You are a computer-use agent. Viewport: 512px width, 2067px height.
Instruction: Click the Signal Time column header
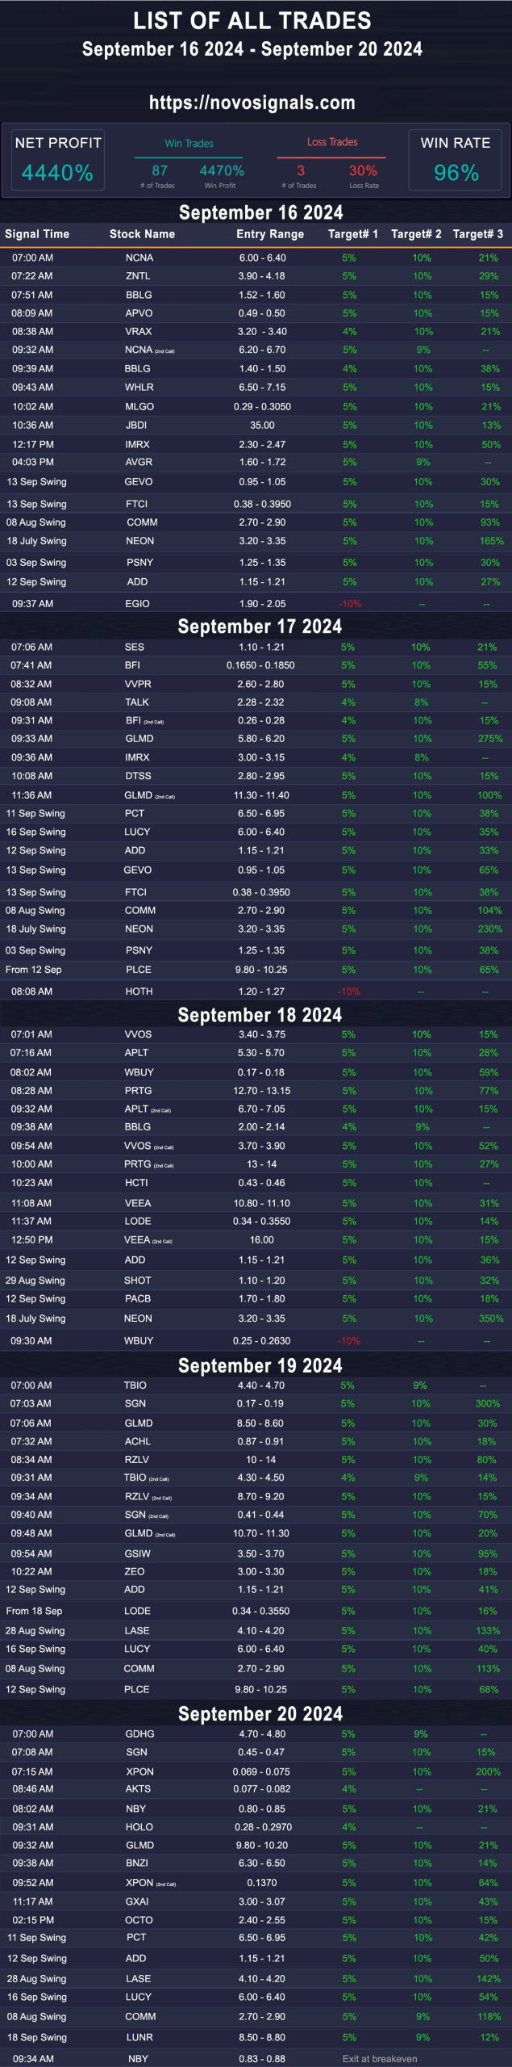[x=37, y=234]
